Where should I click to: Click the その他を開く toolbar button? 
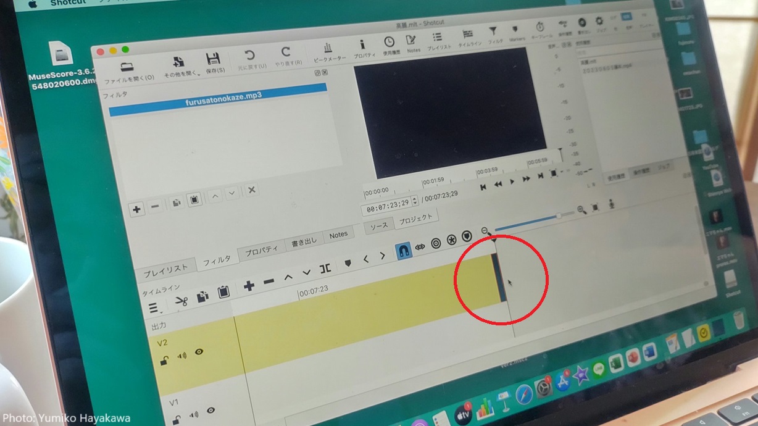(180, 67)
